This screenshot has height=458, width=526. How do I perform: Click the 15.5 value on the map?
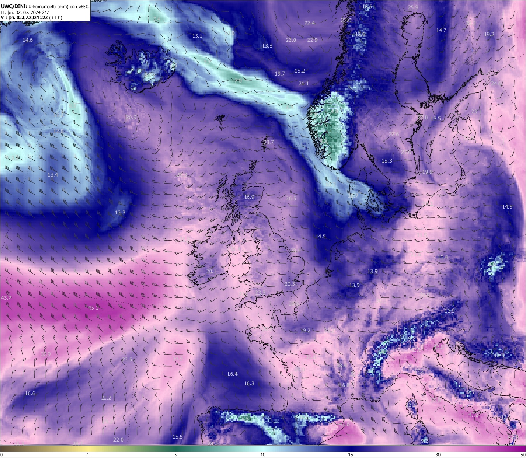[x=178, y=437]
